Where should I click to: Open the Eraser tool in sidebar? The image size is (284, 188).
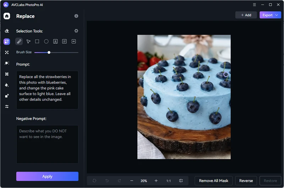[x=7, y=31]
